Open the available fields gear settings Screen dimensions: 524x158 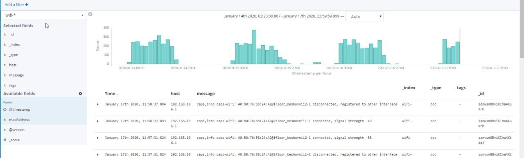click(x=80, y=94)
